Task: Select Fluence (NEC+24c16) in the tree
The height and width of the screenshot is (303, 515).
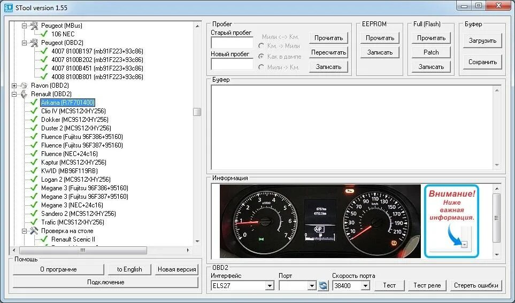Action: click(x=70, y=153)
